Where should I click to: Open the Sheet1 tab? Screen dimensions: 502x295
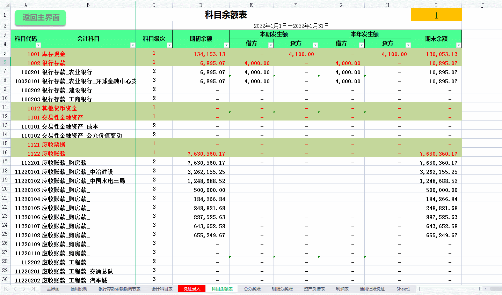pyautogui.click(x=403, y=289)
